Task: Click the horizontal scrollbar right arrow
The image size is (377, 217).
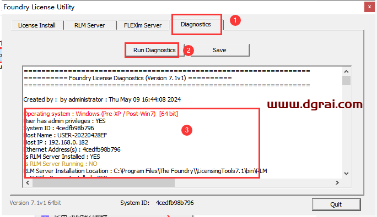Action: point(337,183)
